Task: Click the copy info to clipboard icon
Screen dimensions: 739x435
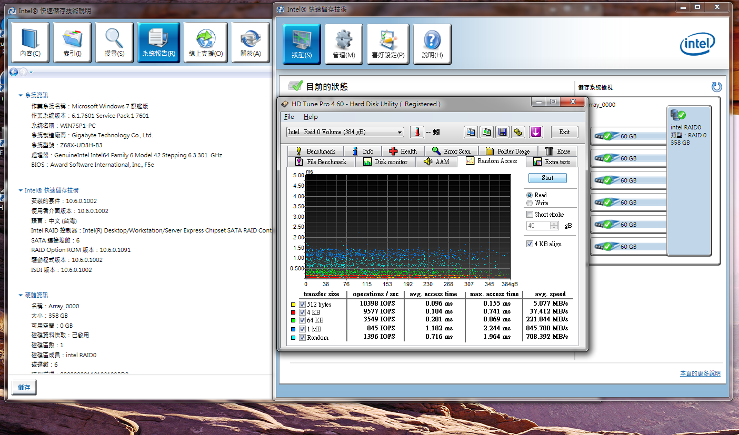Action: (x=471, y=132)
